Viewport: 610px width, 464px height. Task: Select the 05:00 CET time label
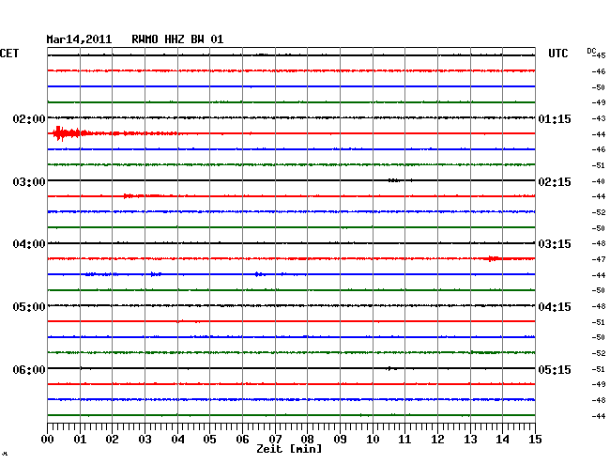(x=29, y=307)
